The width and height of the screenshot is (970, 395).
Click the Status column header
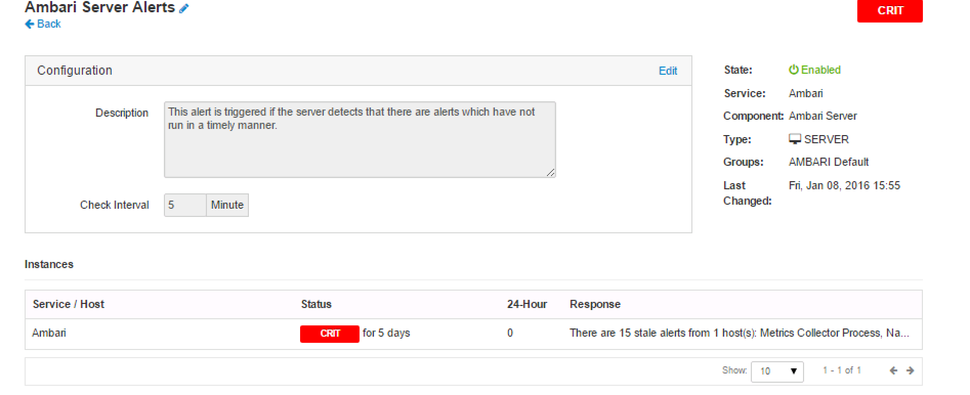[316, 304]
